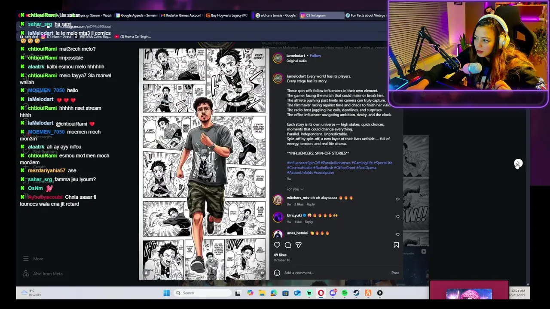Screen dimensions: 550x309
Task: Open blrx.yuki commenter avatar
Action: pos(278,217)
